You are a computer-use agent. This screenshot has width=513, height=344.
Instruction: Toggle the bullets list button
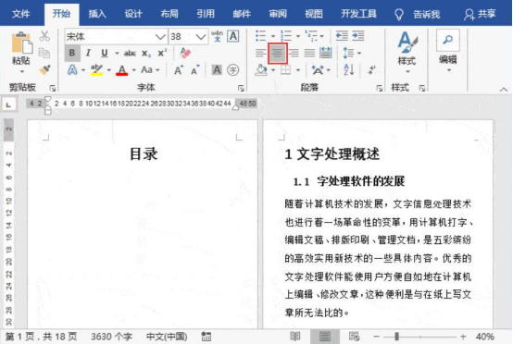260,36
